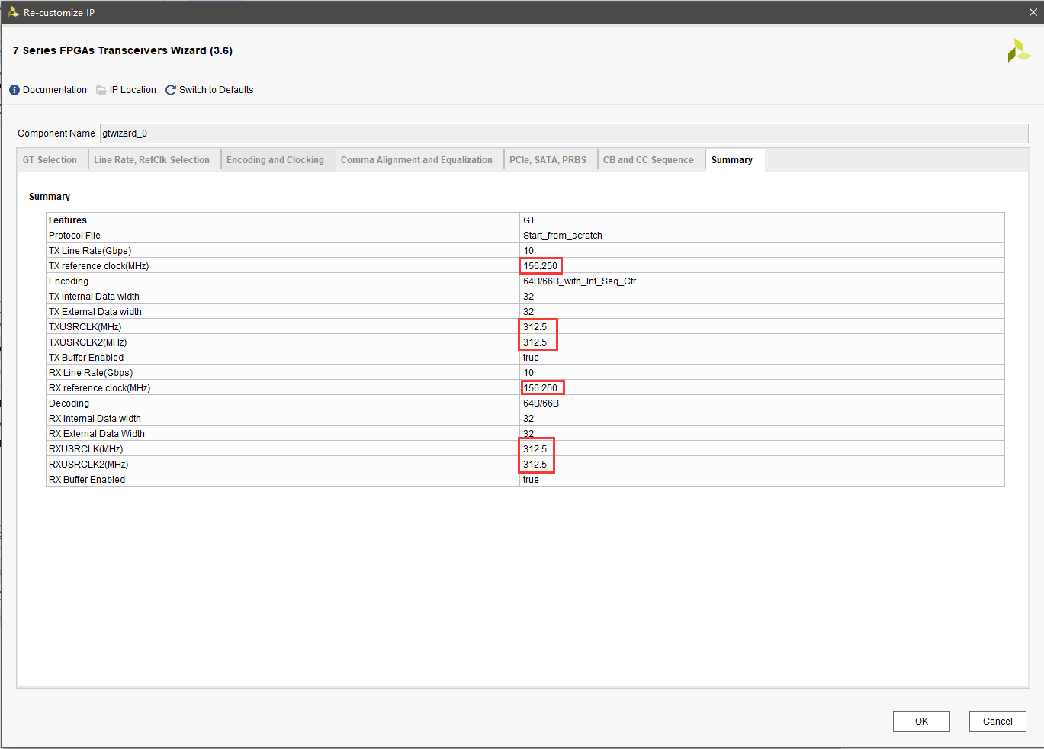
Task: Open the GT Selection tab
Action: [x=50, y=160]
